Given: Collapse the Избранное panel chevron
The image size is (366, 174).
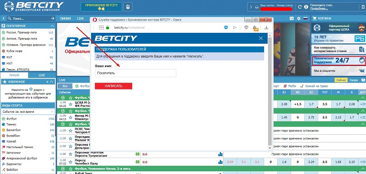Looking at the screenshot, I should 52,82.
